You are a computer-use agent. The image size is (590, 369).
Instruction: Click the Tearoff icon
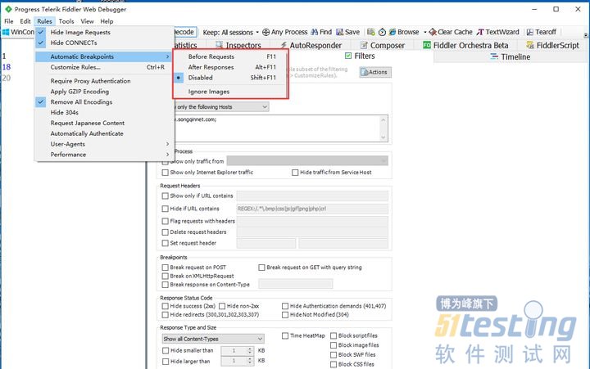530,32
